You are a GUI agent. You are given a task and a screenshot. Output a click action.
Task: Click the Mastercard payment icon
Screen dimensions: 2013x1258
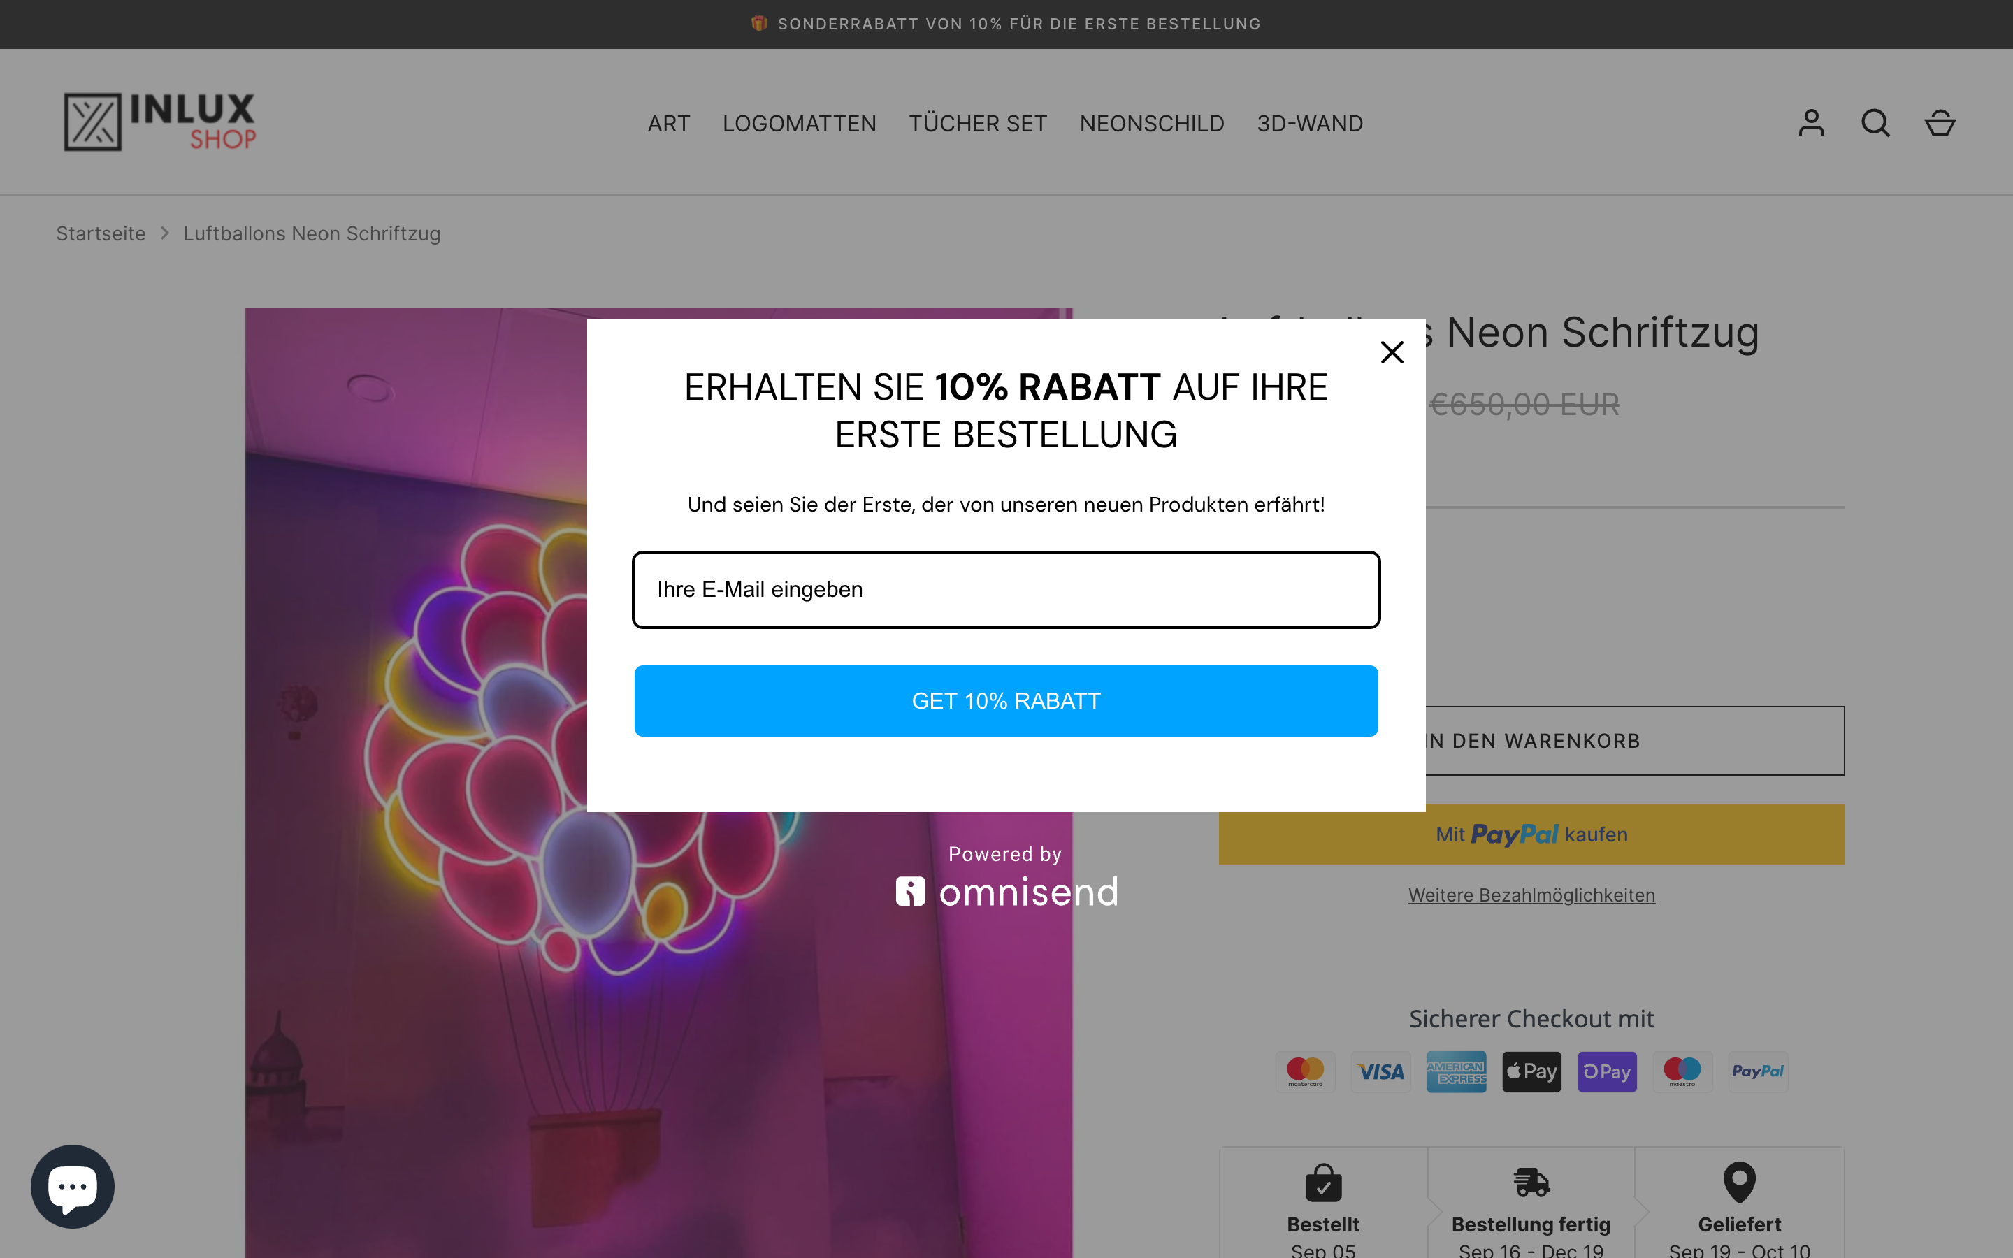(x=1304, y=1071)
